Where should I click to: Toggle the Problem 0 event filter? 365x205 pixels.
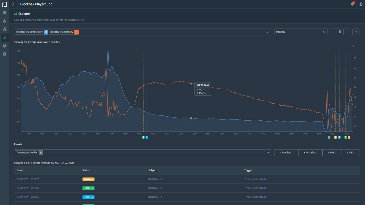(x=286, y=153)
